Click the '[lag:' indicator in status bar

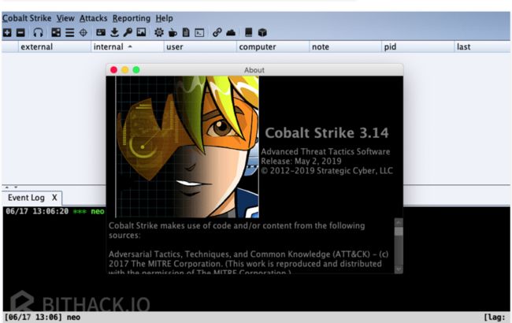(495, 317)
